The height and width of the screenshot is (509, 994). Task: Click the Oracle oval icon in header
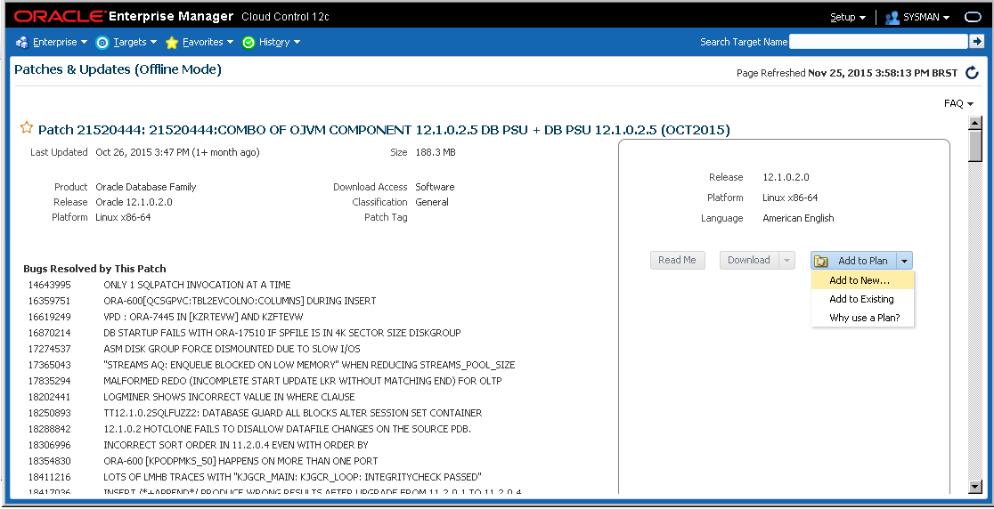pyautogui.click(x=973, y=17)
